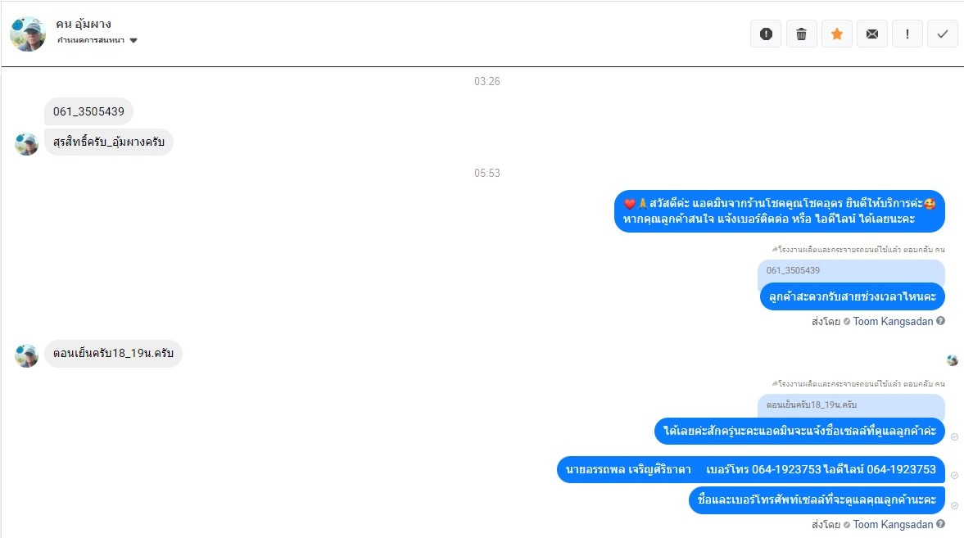Viewport: 964px width, 538px height.
Task: Select the ตอนเย็นครับ18_19น. customer message
Action: tap(113, 354)
